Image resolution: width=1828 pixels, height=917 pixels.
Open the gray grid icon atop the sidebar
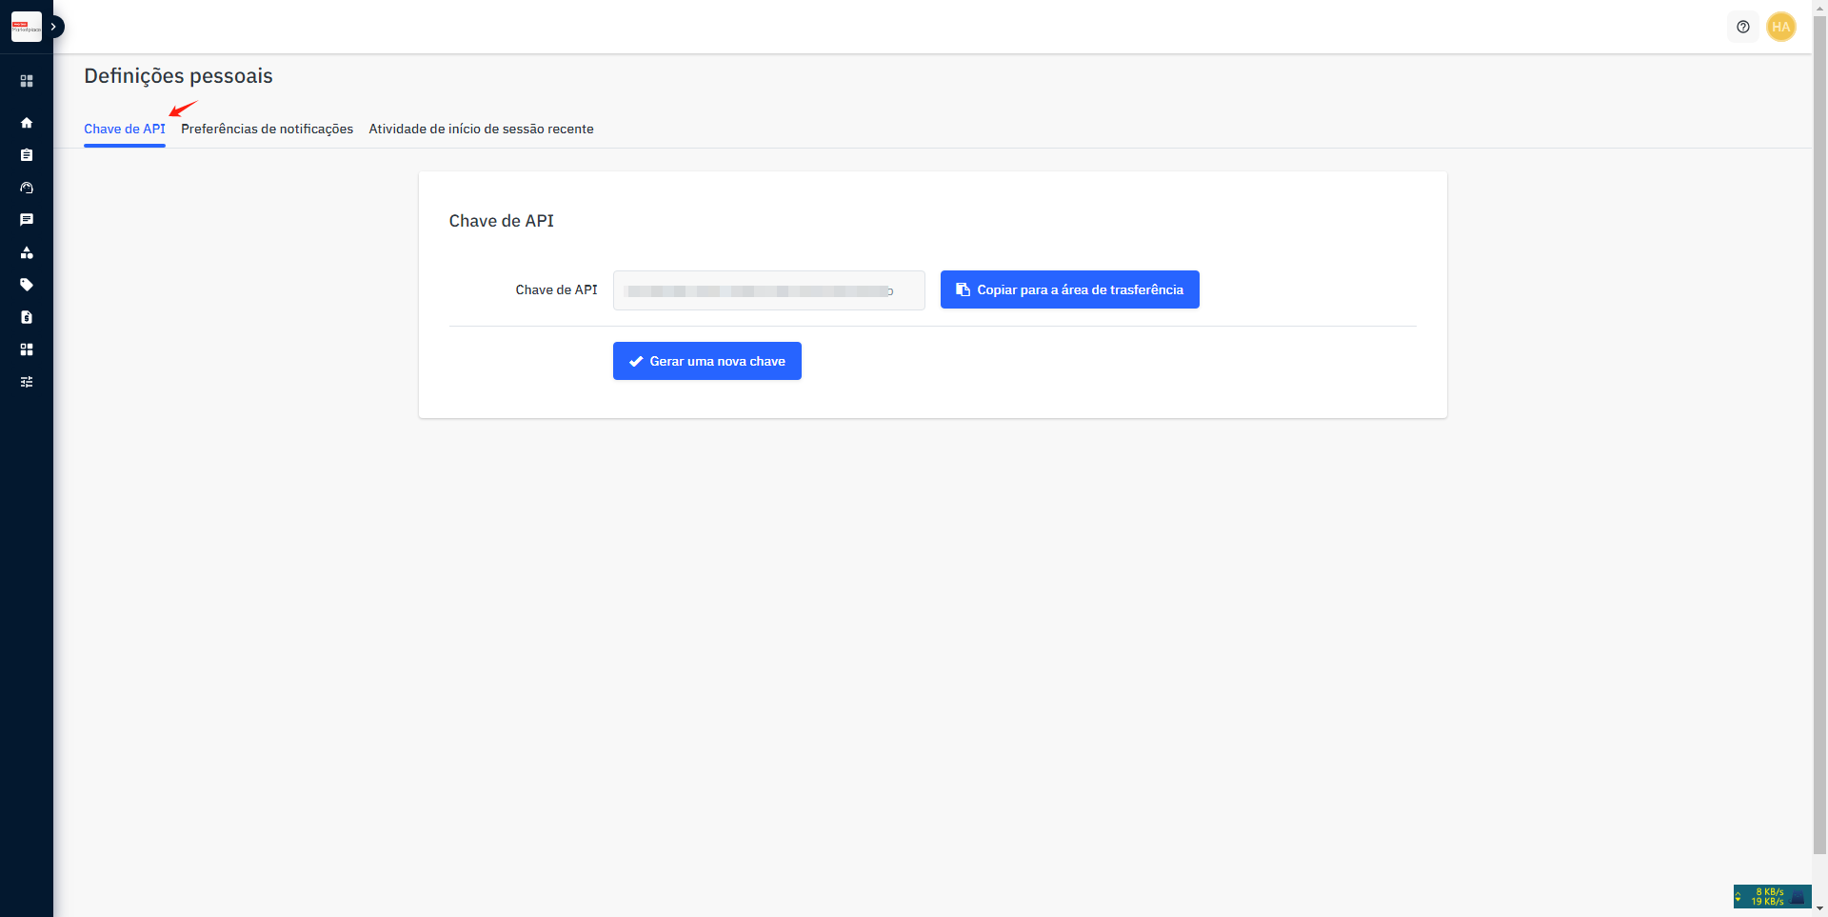point(27,81)
